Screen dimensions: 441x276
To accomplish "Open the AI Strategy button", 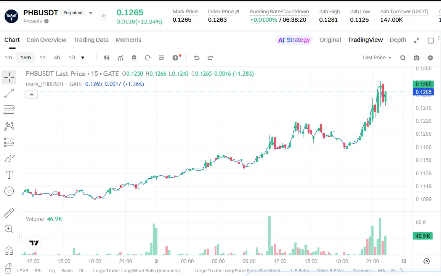I will tap(294, 40).
